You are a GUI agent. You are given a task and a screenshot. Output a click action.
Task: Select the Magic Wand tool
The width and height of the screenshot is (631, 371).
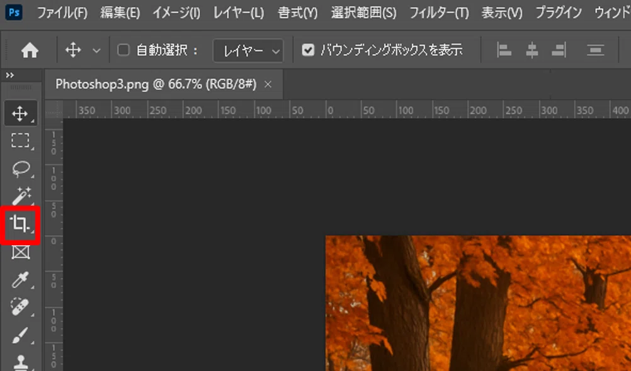(x=21, y=197)
